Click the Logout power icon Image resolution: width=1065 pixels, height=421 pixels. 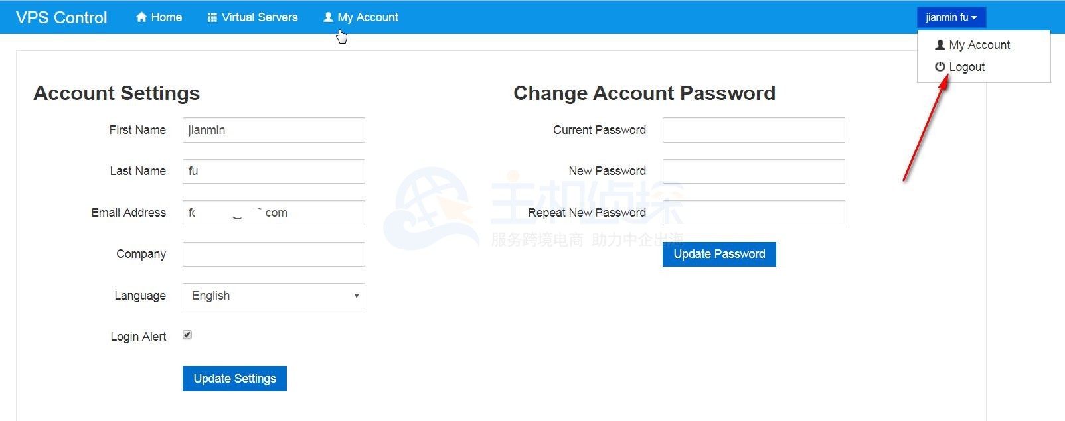940,67
